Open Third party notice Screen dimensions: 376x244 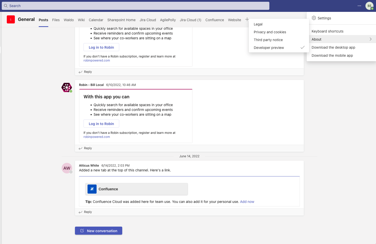tap(268, 40)
